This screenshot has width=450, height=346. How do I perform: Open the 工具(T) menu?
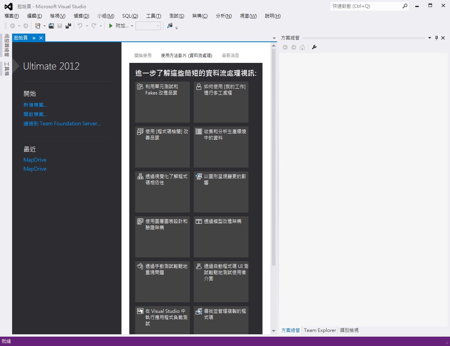154,16
